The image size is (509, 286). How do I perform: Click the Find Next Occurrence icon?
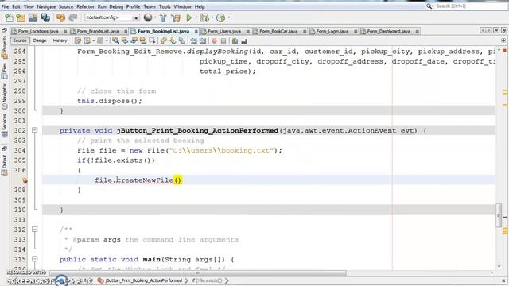point(134,41)
